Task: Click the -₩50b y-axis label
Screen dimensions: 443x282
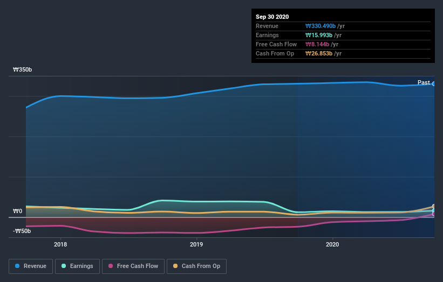Action: (x=22, y=231)
